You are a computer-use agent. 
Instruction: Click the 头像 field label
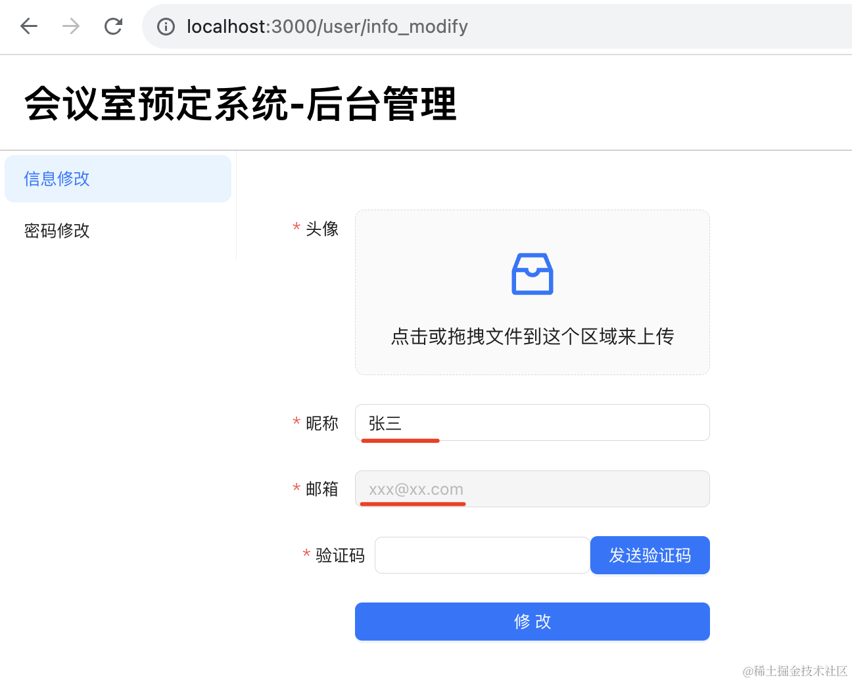click(x=321, y=229)
